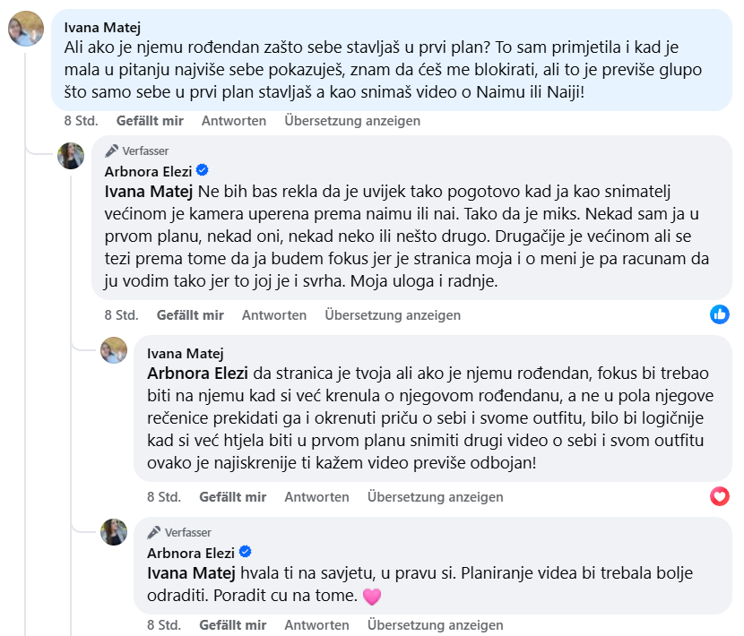The height and width of the screenshot is (636, 744).
Task: Open the red heart reaction icon
Action: tap(720, 496)
